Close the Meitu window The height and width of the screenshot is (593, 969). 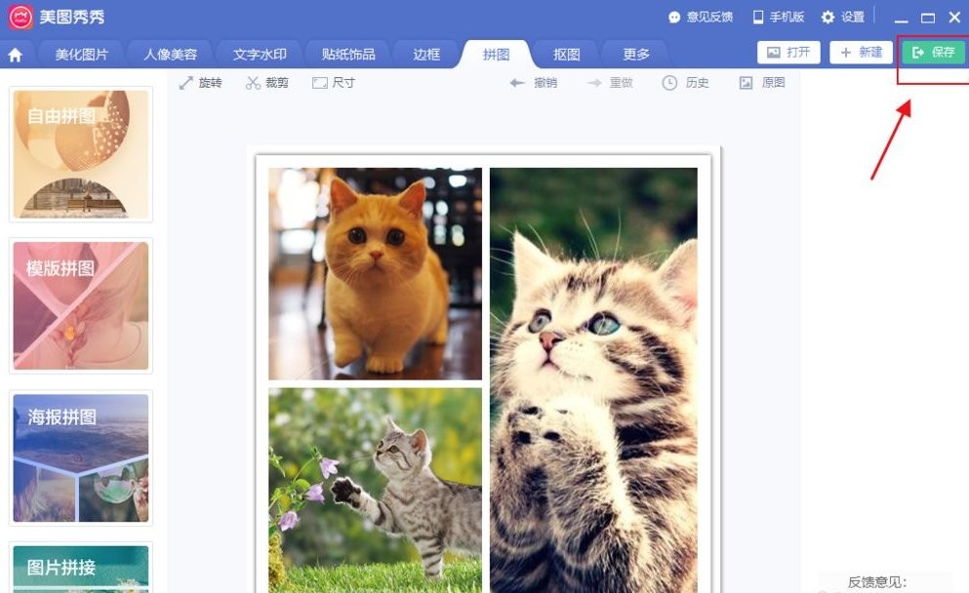pos(954,18)
